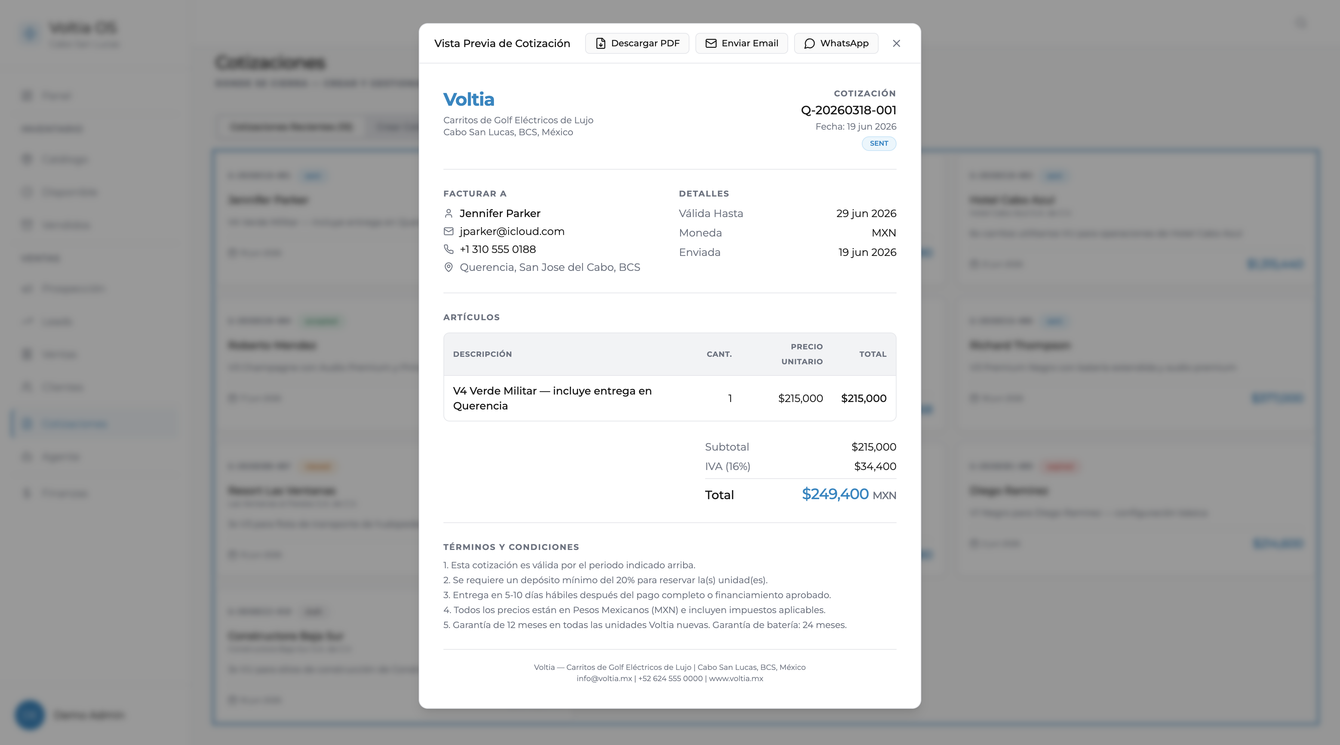1340x745 pixels.
Task: Click the person icon beside Jennifer Parker
Action: 448,213
